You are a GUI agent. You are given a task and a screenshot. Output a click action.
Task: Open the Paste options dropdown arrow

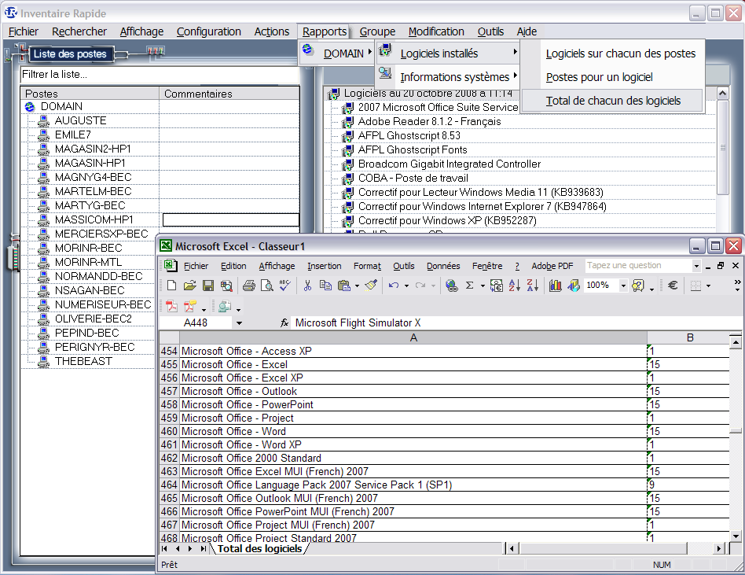click(x=357, y=286)
